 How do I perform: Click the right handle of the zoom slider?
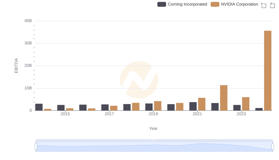tap(273, 147)
